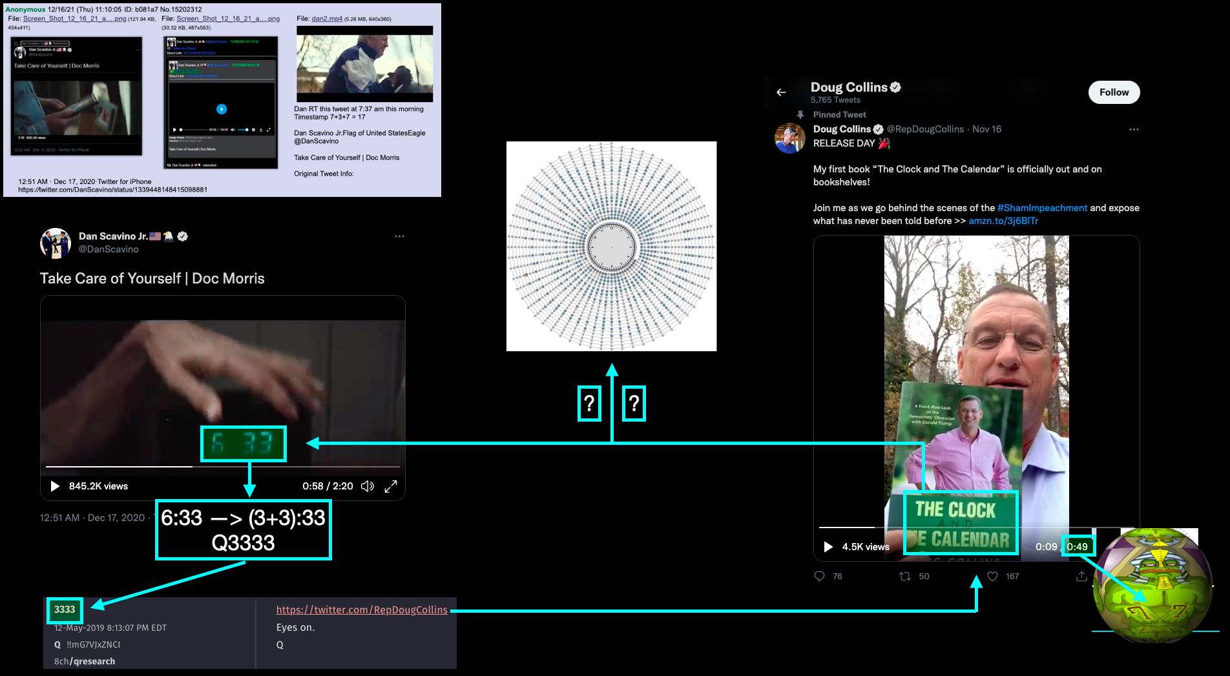
Task: Click the Dan Scavino video progress bar
Action: pos(223,466)
